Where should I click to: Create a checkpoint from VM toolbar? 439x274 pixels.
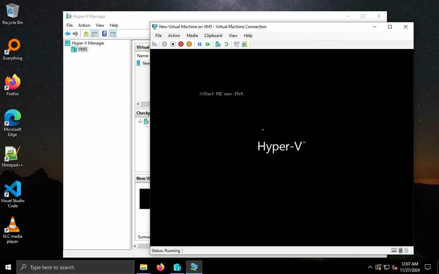218,44
